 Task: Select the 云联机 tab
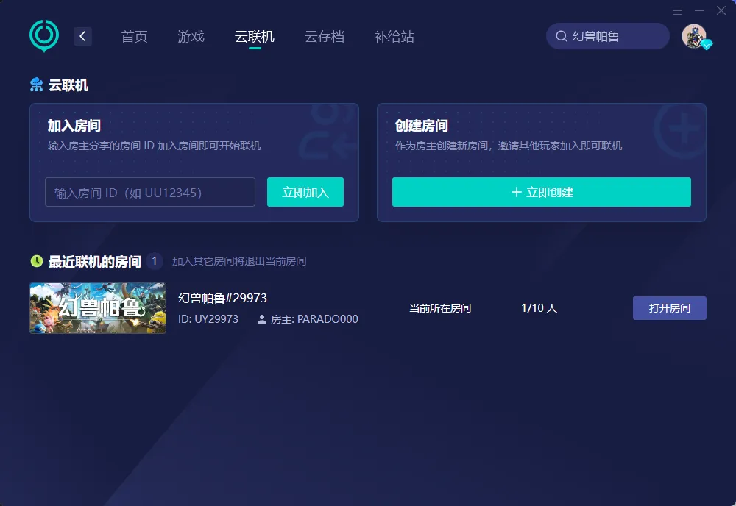(x=255, y=37)
